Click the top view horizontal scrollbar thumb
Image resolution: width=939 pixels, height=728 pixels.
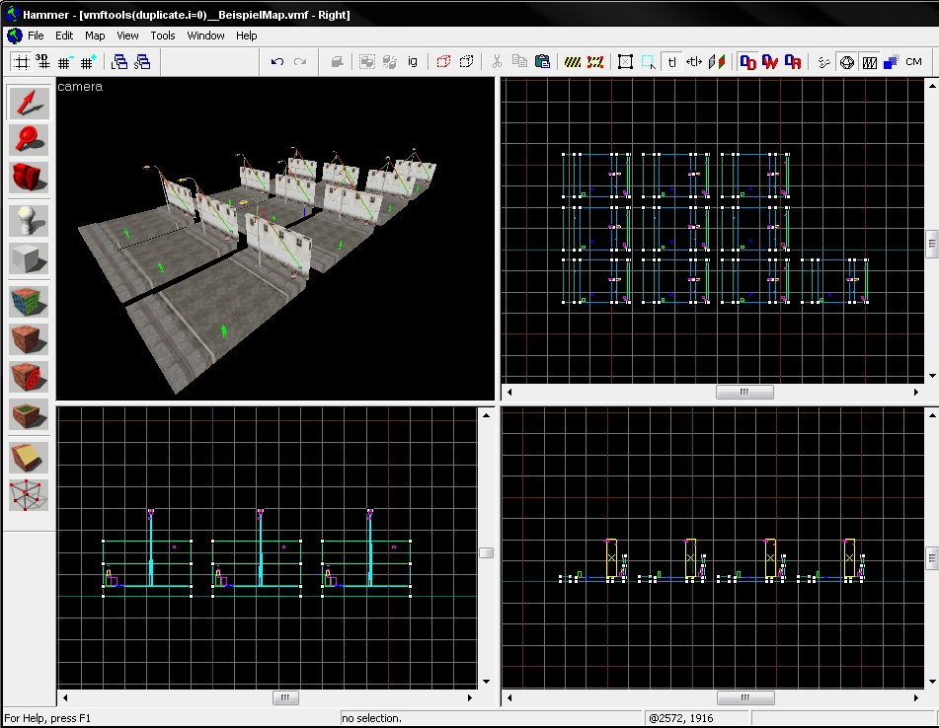click(744, 392)
